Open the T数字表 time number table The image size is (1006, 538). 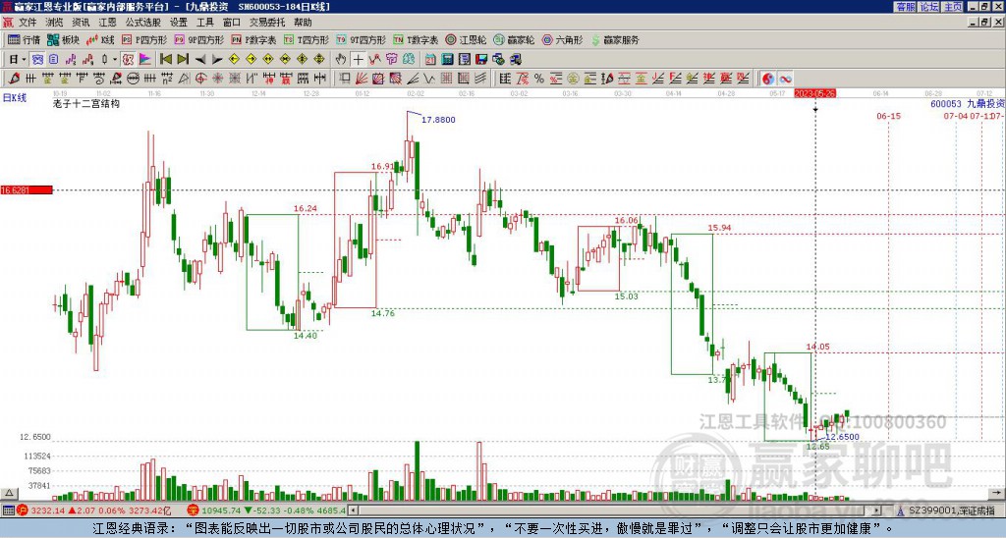(x=416, y=39)
